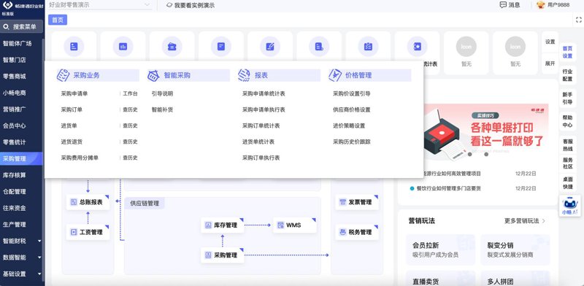Open the 发票管理 flow card
This screenshot has height=286, width=584.
coord(357,202)
